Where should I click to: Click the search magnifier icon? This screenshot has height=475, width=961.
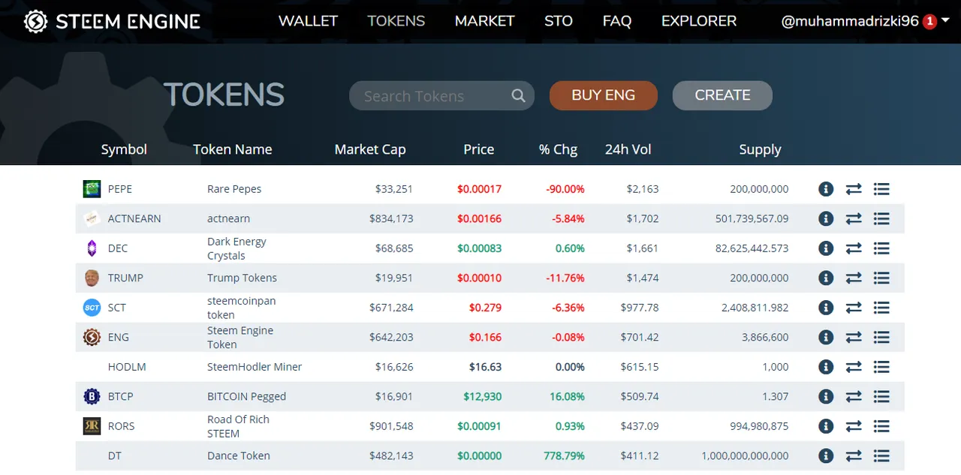point(518,96)
